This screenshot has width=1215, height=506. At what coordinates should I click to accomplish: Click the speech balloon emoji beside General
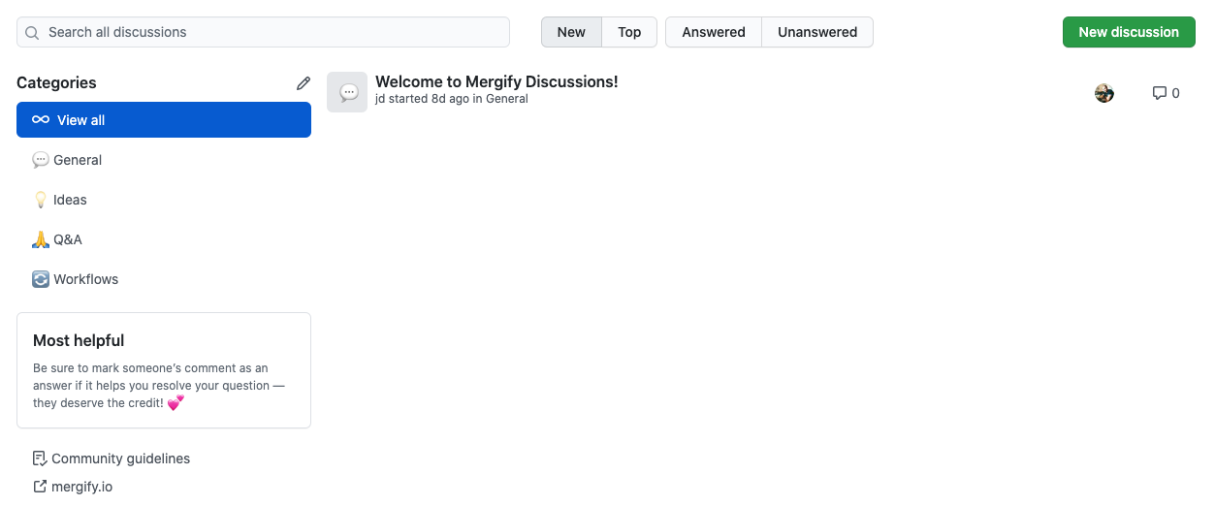[x=41, y=160]
